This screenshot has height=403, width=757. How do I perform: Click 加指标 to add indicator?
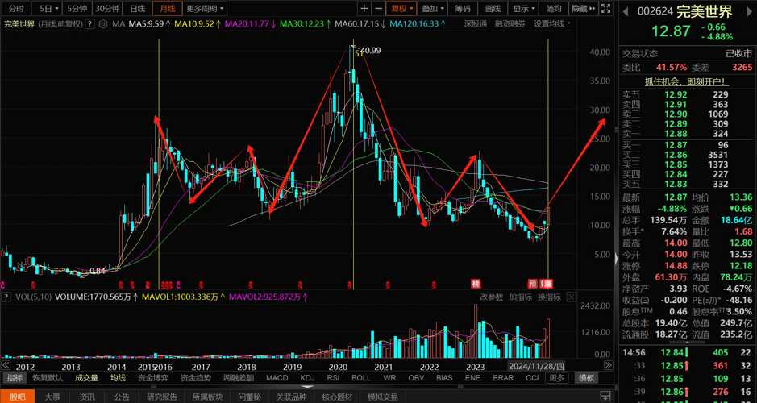[x=521, y=297]
